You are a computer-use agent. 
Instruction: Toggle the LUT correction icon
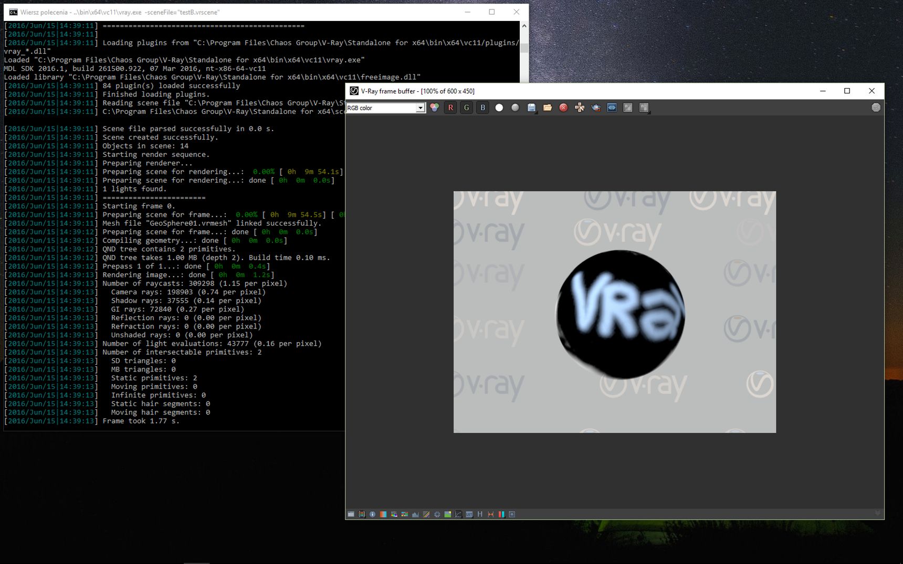tap(469, 514)
